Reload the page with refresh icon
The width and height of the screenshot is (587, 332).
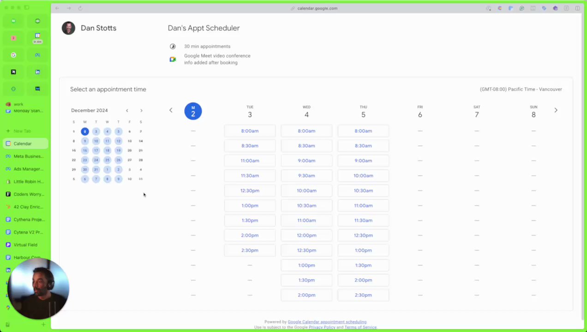(80, 8)
